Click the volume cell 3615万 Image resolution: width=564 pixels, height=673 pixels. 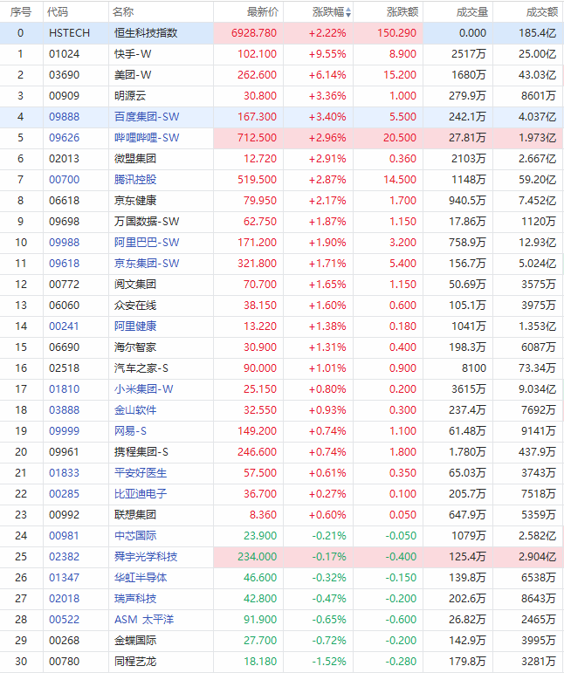click(x=469, y=389)
